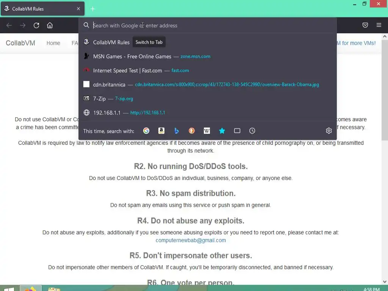Viewport: 388px width, 291px height.
Task: Close the CollabVM Rules tab
Action: click(x=78, y=9)
